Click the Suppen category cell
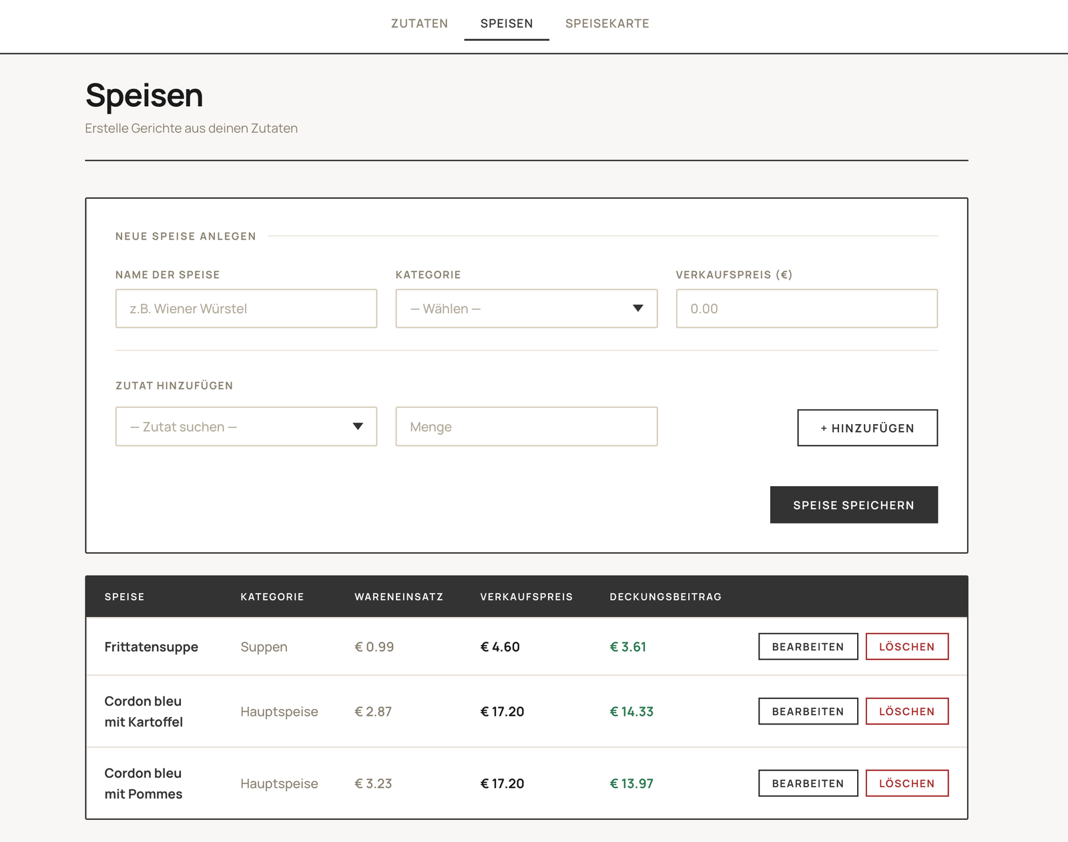 pos(264,647)
